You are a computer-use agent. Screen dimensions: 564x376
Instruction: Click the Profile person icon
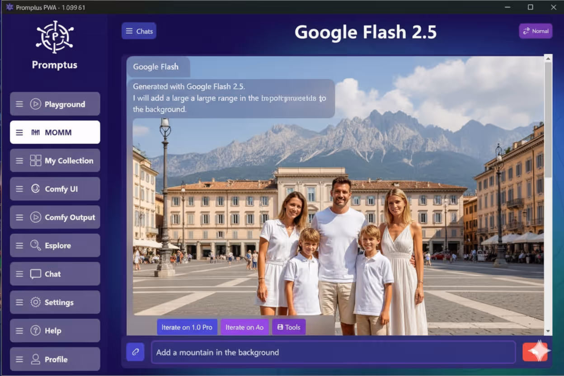[x=35, y=359]
